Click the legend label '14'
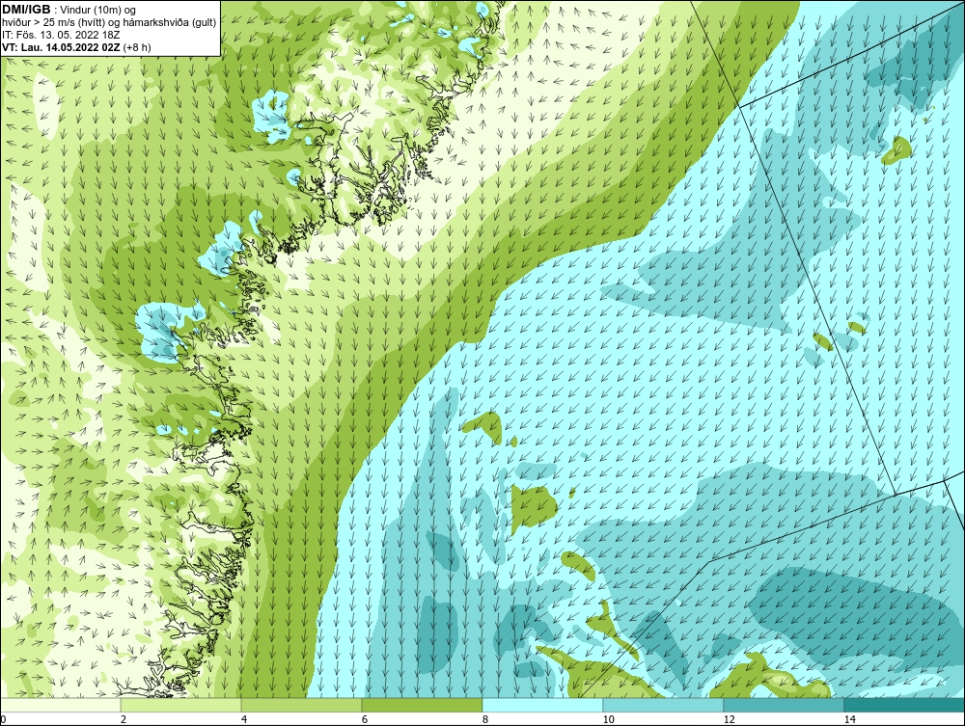This screenshot has width=965, height=726. pos(850,719)
